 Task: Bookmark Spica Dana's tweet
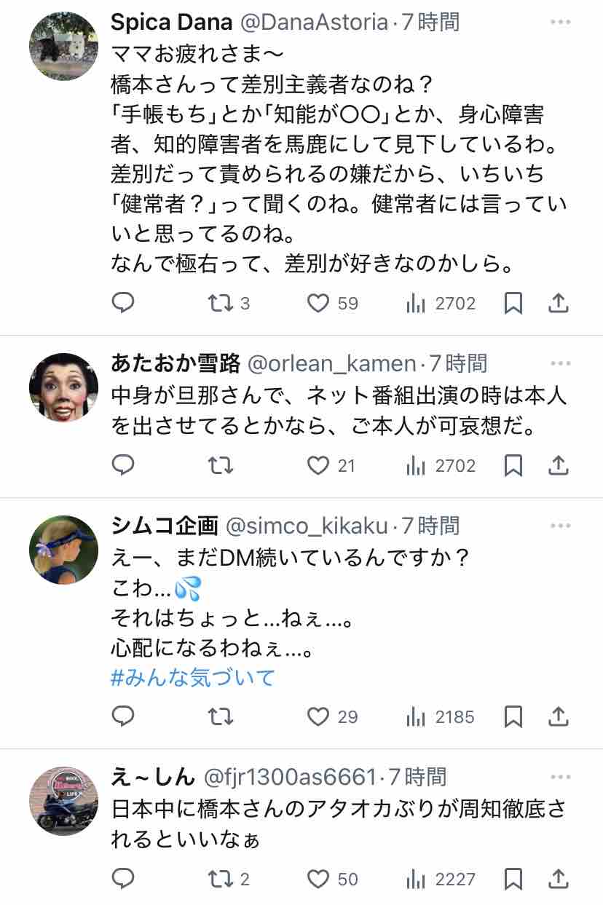(513, 304)
